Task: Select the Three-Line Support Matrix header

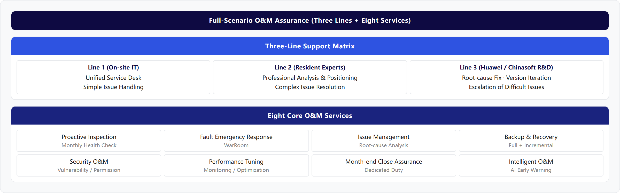Action: 310,46
